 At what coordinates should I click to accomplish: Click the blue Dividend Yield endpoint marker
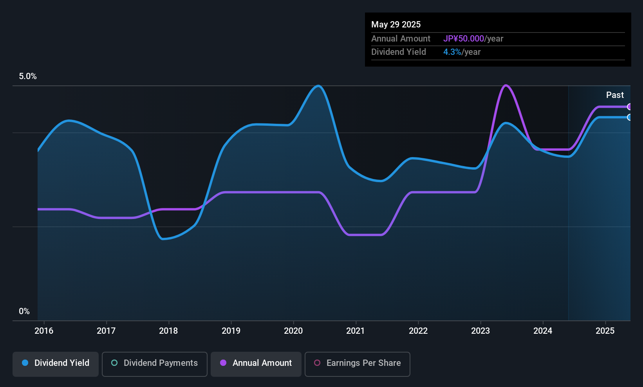[x=629, y=118]
